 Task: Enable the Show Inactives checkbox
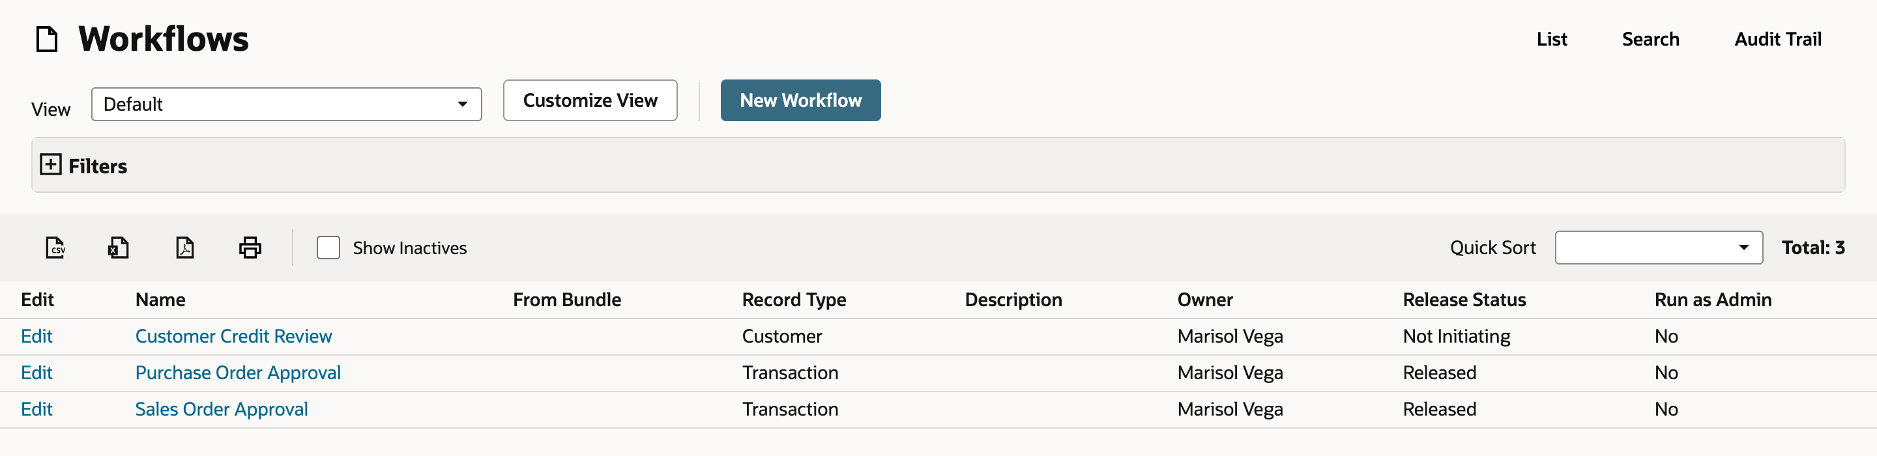click(x=328, y=248)
